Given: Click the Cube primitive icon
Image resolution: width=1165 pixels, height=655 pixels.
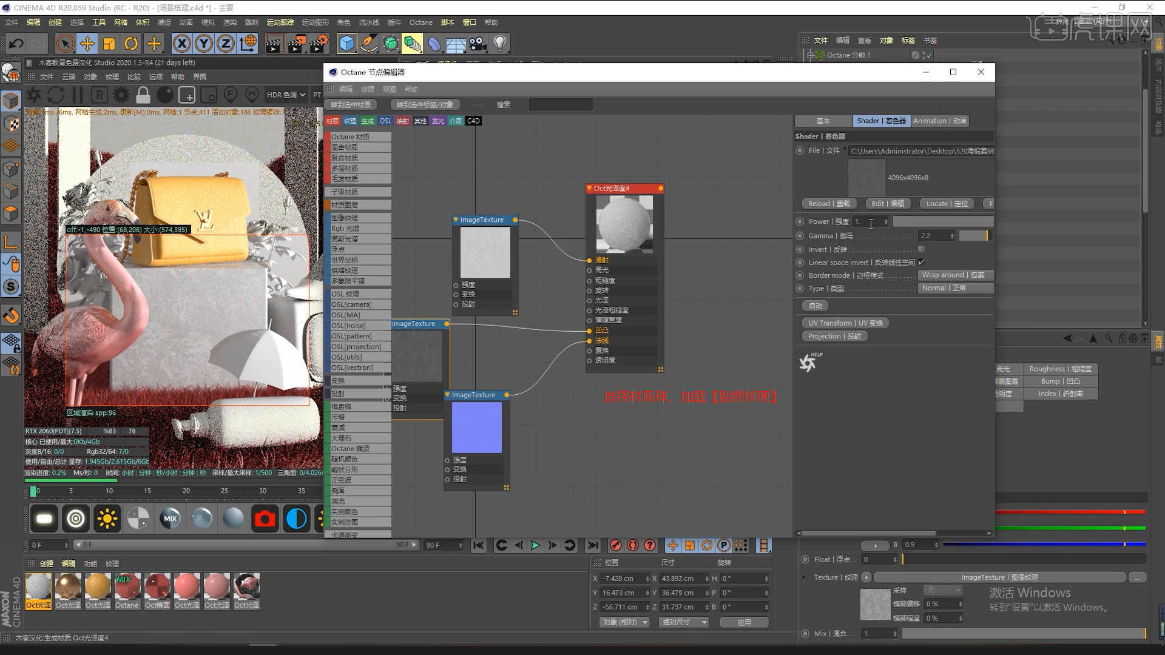Looking at the screenshot, I should (x=346, y=44).
